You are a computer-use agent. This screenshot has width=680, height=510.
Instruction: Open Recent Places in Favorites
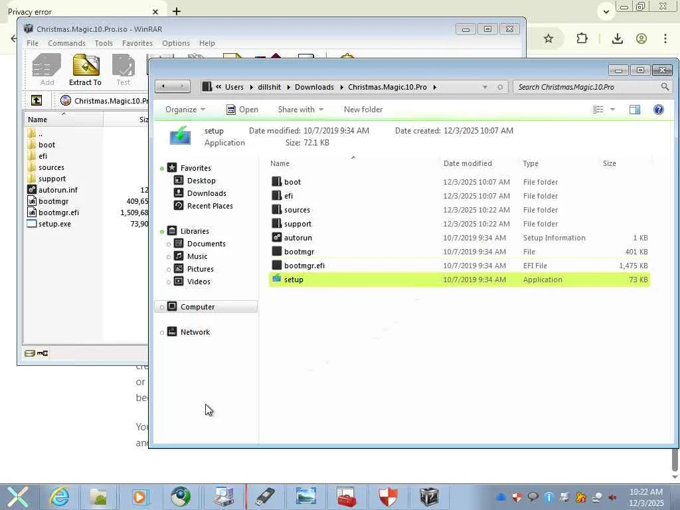point(210,206)
